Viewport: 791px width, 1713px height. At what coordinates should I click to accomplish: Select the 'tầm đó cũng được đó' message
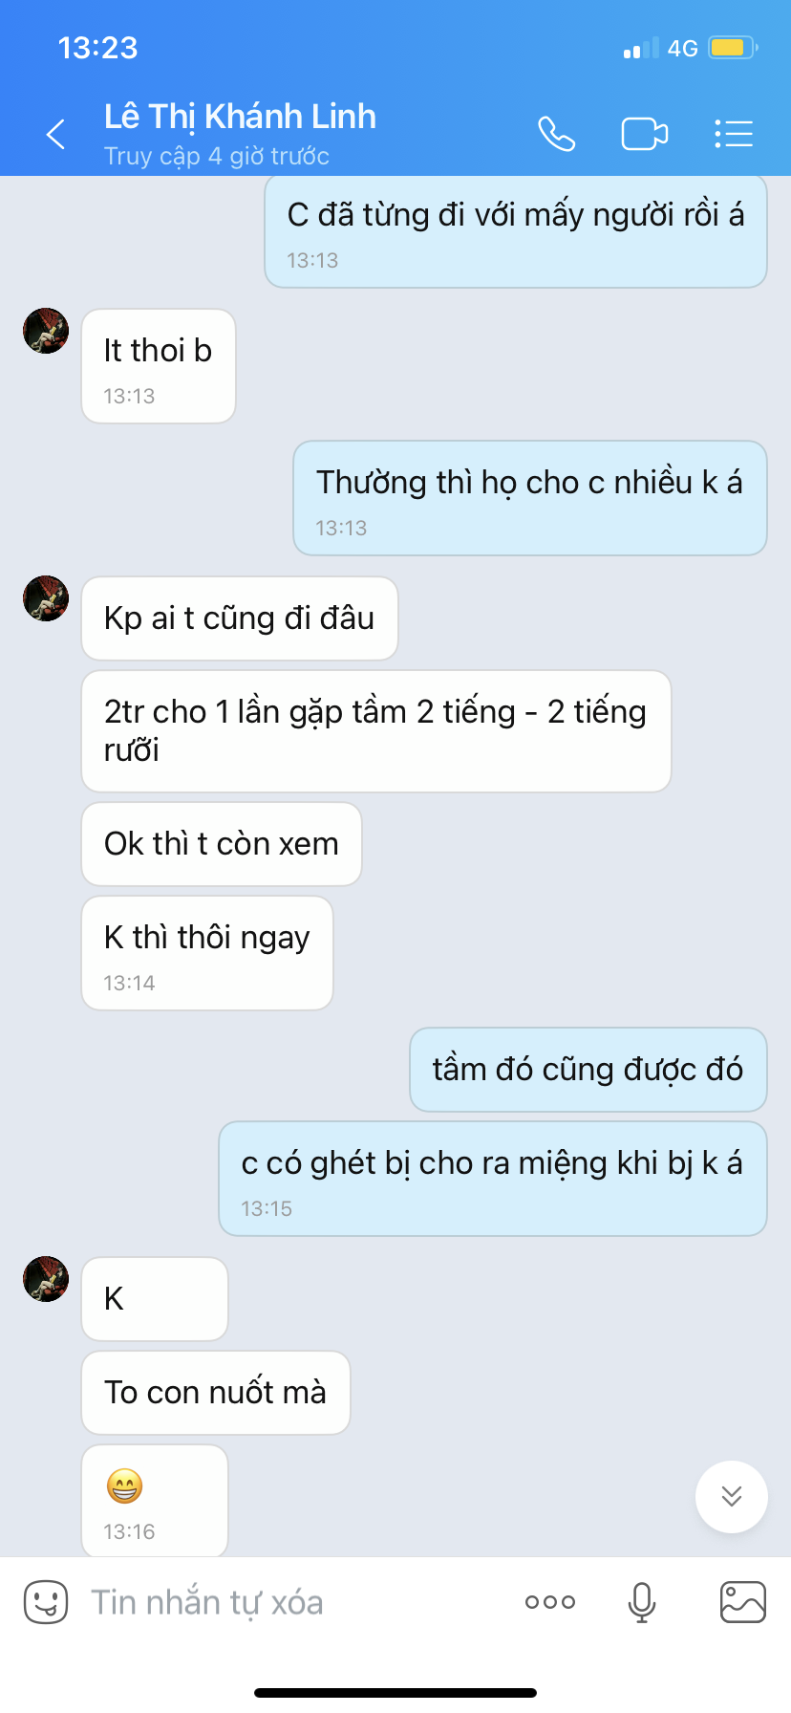[x=588, y=1070]
